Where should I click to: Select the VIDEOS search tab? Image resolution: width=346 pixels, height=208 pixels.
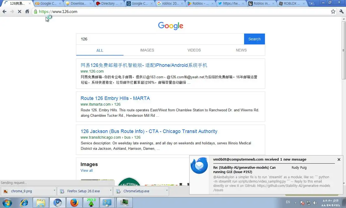194,50
